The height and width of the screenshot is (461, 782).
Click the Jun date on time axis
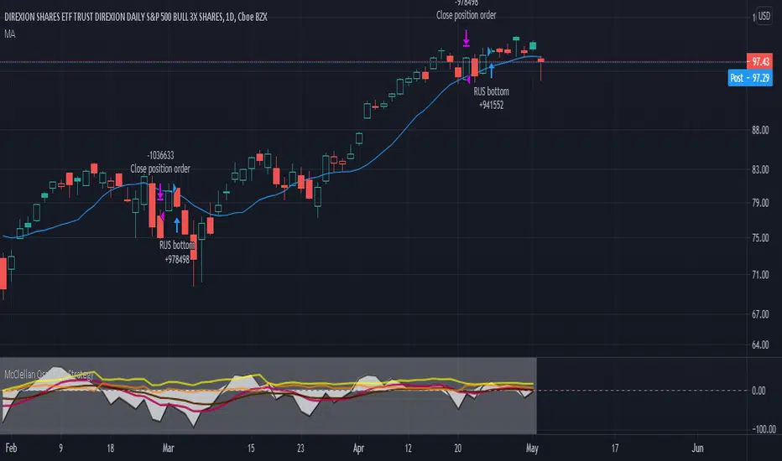(697, 448)
